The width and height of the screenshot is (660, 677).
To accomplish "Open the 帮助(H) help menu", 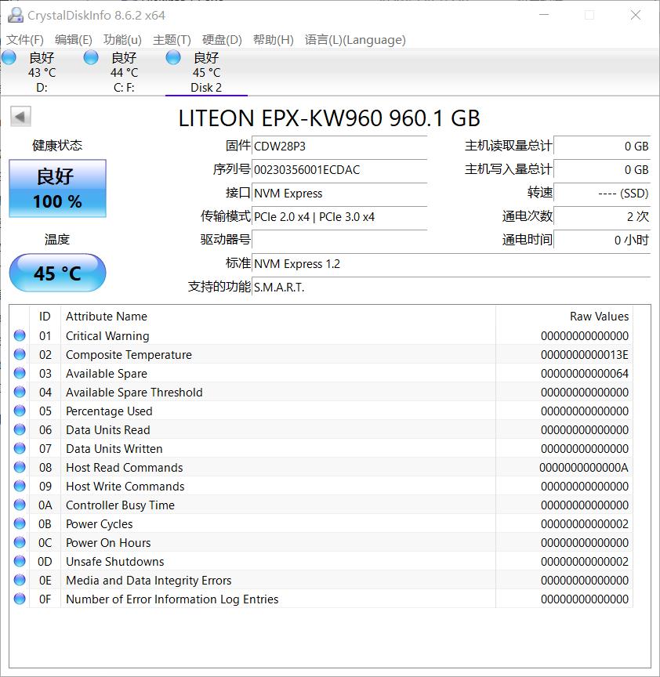I will coord(273,40).
